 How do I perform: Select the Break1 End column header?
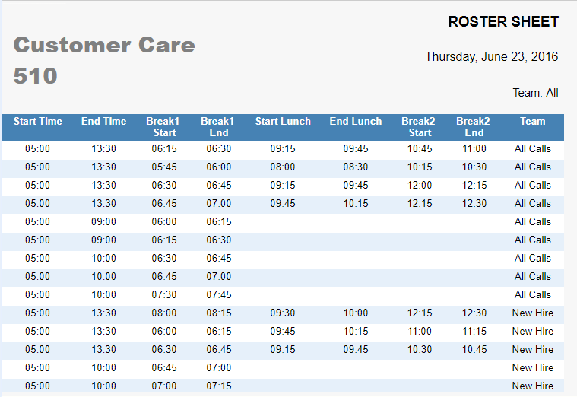pos(217,127)
